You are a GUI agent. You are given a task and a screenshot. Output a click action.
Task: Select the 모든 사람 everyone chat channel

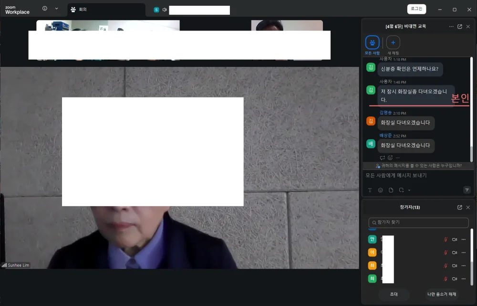pyautogui.click(x=373, y=45)
